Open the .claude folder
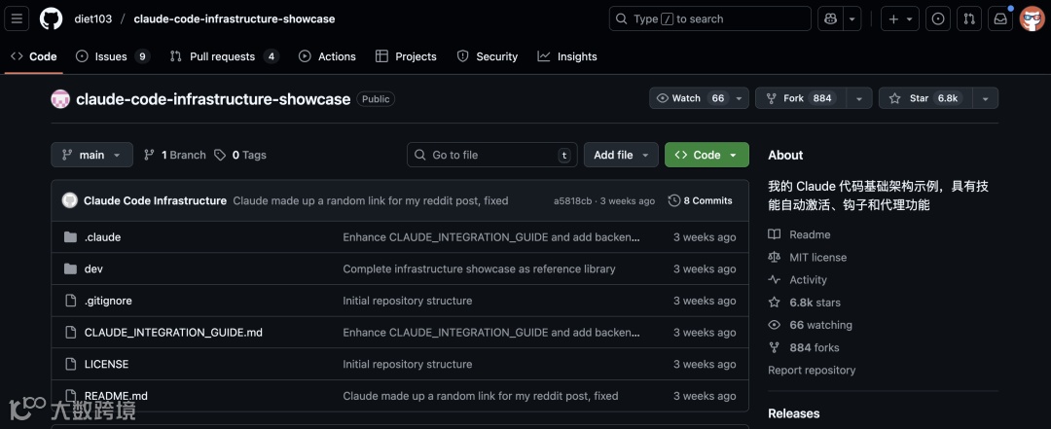The width and height of the screenshot is (1051, 429). (102, 237)
